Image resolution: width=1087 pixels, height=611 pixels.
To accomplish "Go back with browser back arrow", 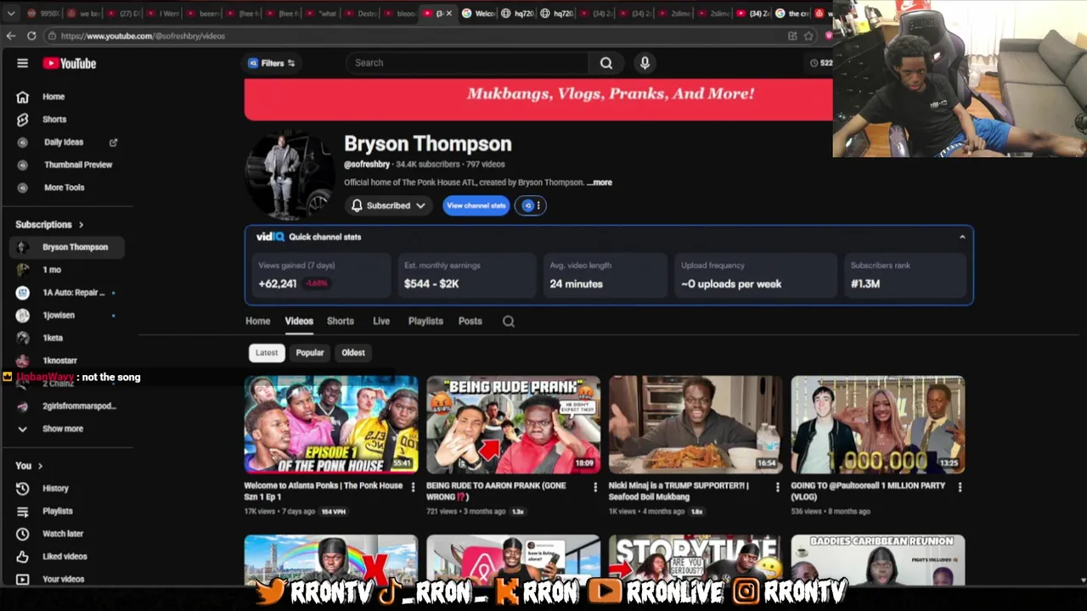I will [x=10, y=36].
